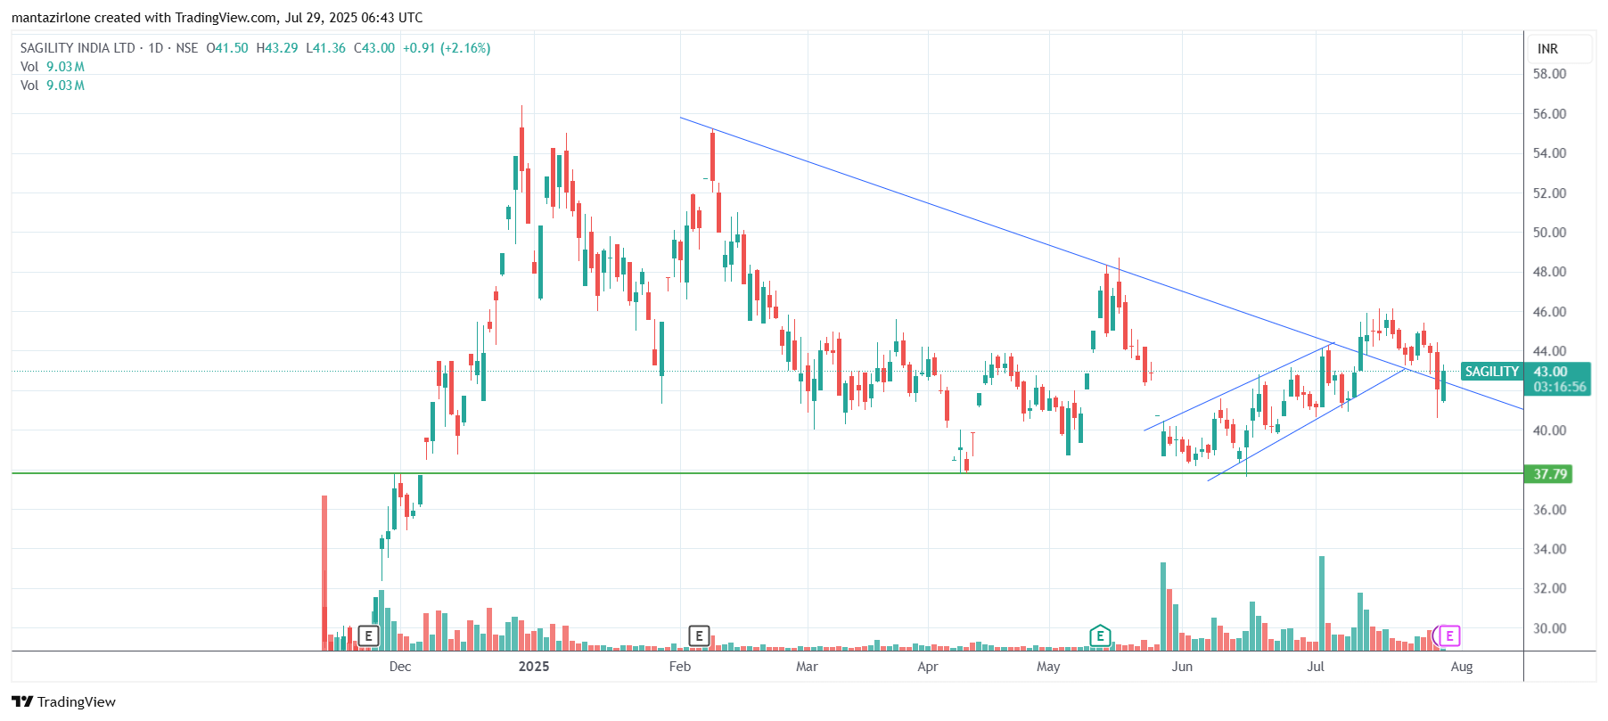Click the Feb label on time axis
The width and height of the screenshot is (1608, 721).
point(680,667)
